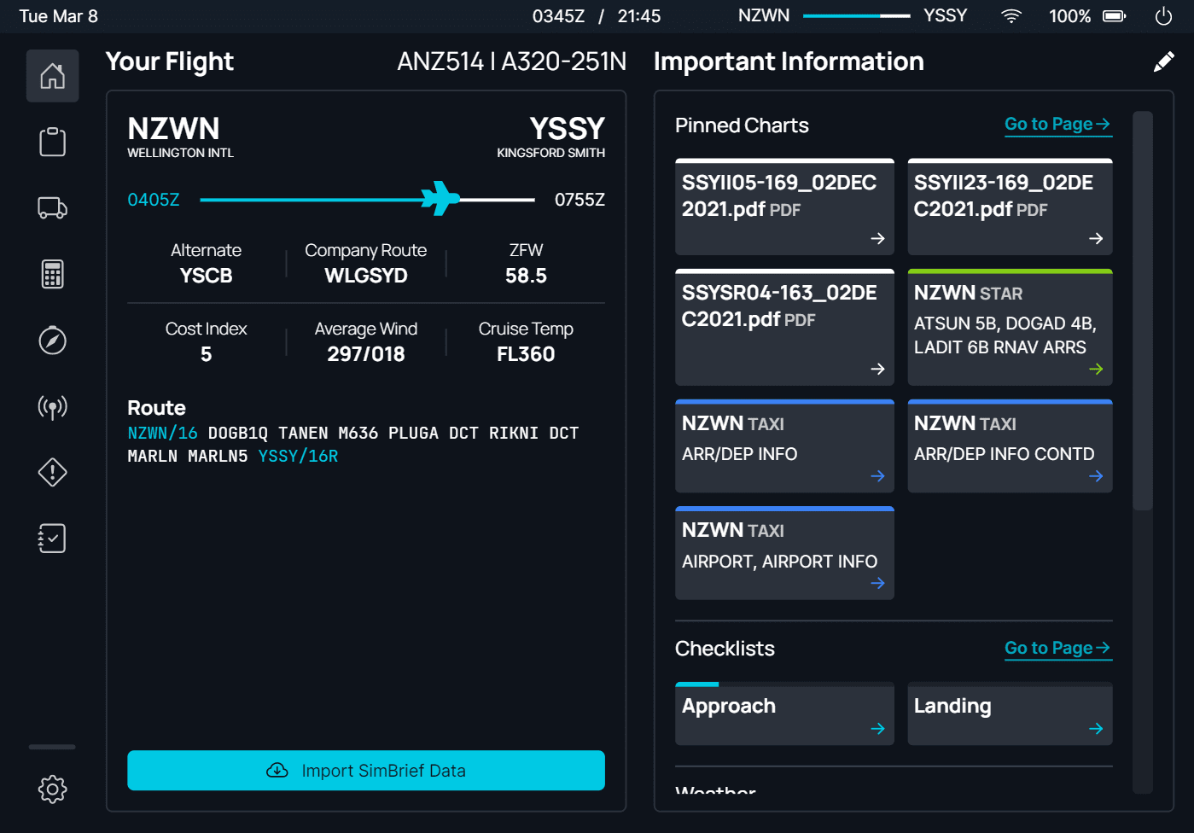Screen dimensions: 1194x833
Task: Open the Dashboard home icon
Action: click(x=53, y=76)
